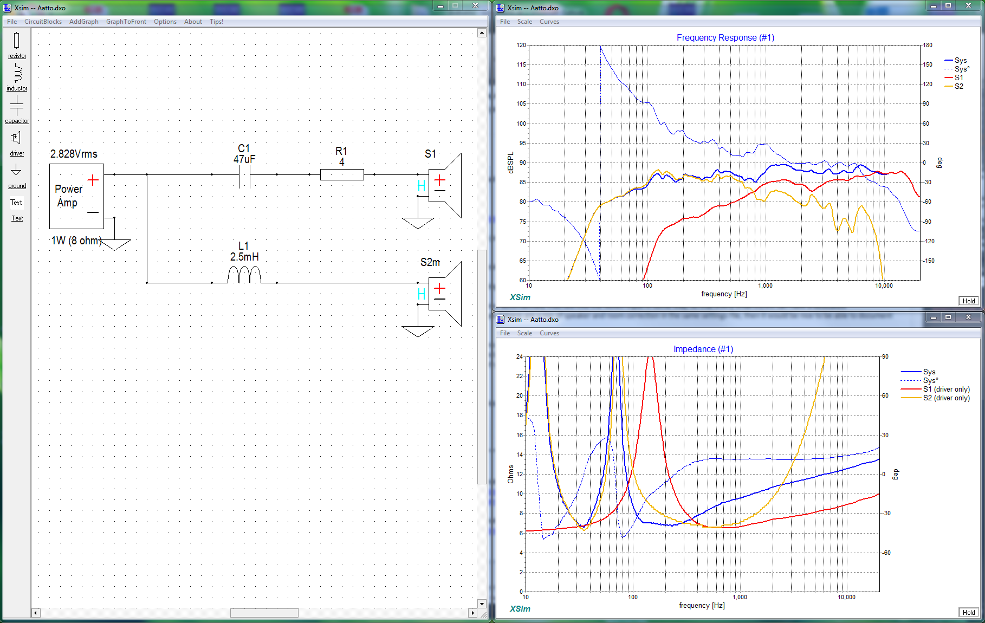Click the ground symbol below S2m driver
This screenshot has height=623, width=985.
(418, 332)
